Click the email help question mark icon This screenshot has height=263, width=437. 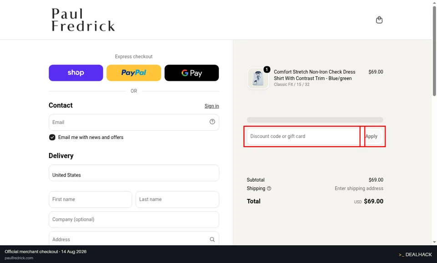pos(212,122)
